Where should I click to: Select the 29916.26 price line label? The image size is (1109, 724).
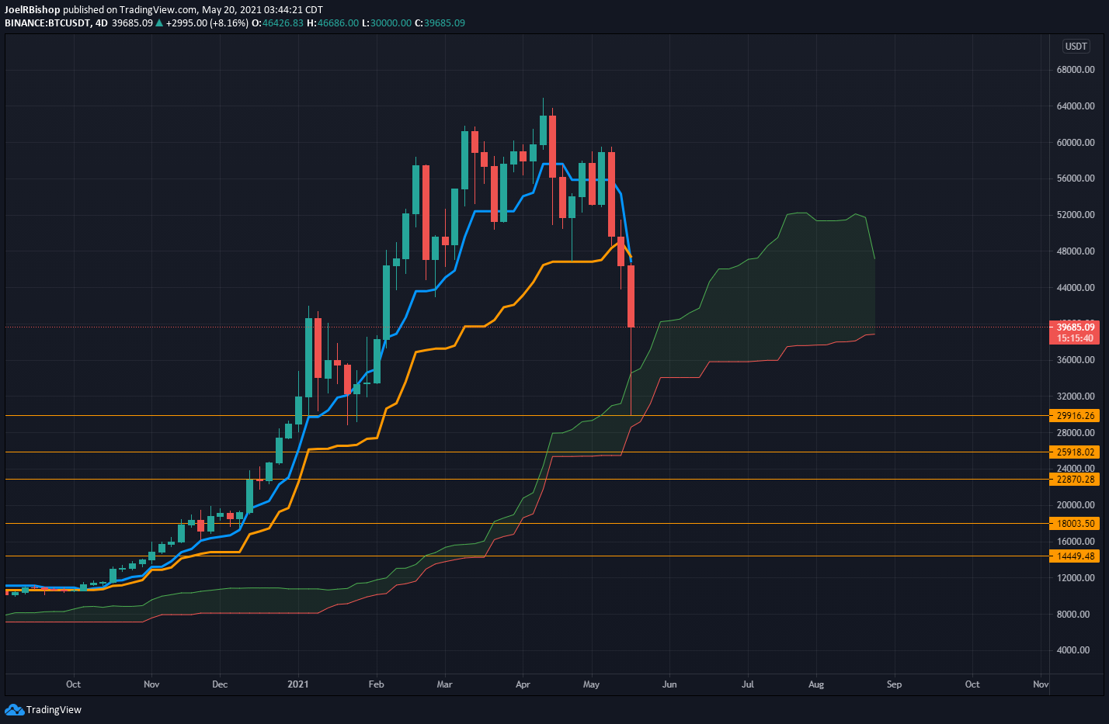click(x=1075, y=416)
